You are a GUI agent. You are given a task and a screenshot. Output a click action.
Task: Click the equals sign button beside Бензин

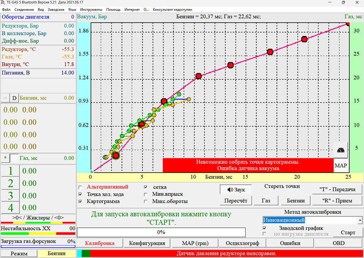coord(5,98)
